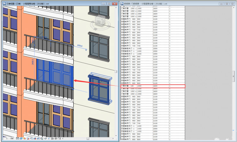Click the 1500 cell in the boxed 门联双窗: 150 row
Screen dimensions: 237x142
tap(145, 86)
